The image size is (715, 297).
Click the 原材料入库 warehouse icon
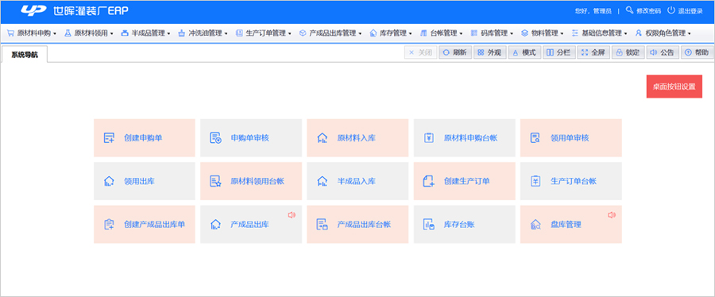tap(322, 138)
